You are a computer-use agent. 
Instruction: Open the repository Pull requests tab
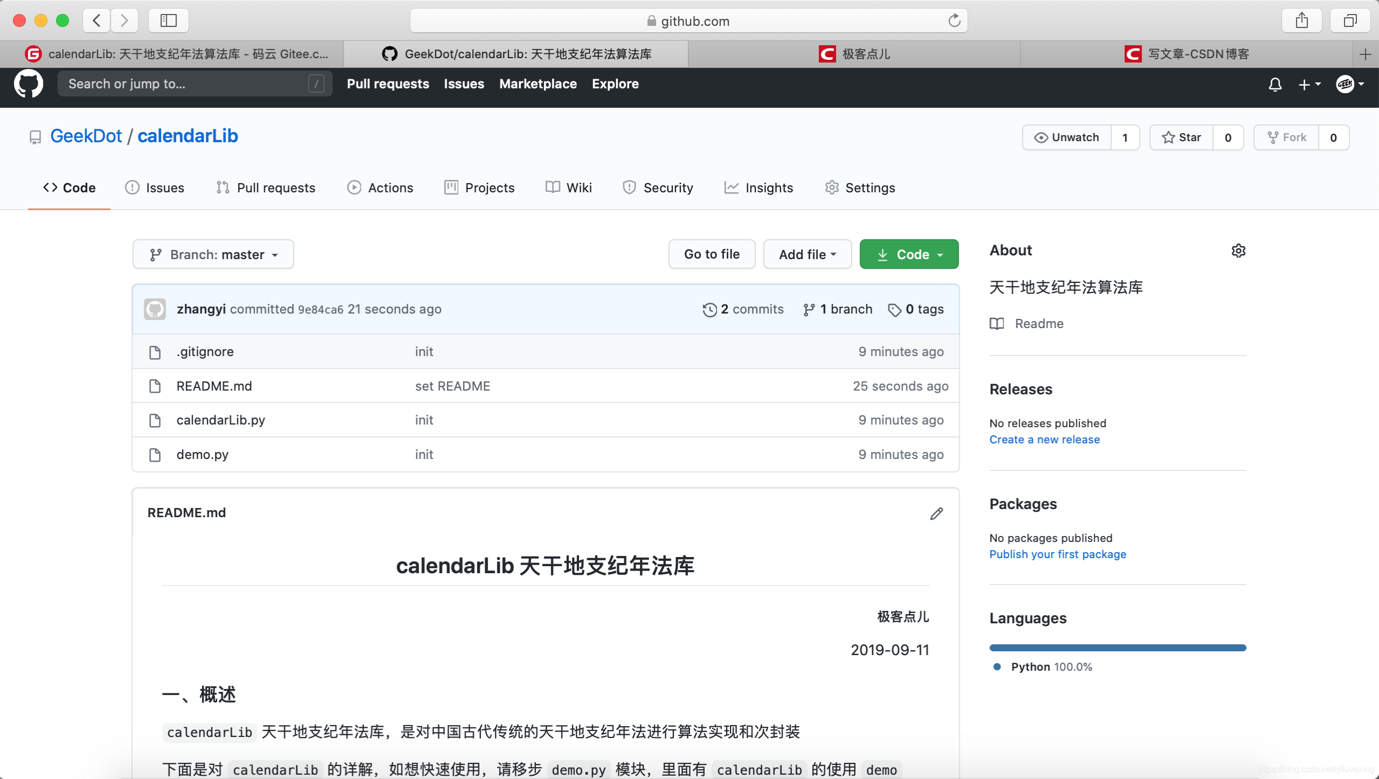(x=266, y=187)
